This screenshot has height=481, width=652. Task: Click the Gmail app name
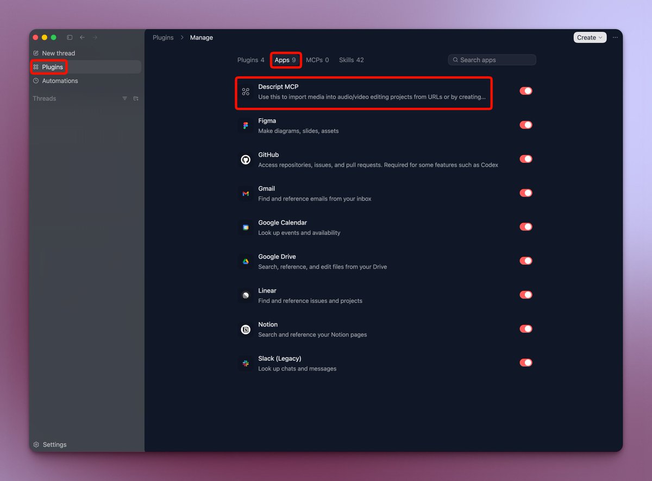click(267, 188)
